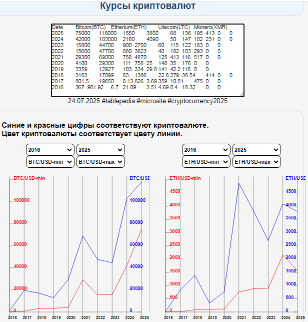Image resolution: width=308 pixels, height=322 pixels.
Task: Click the #microsite hashtag
Action: [151, 101]
